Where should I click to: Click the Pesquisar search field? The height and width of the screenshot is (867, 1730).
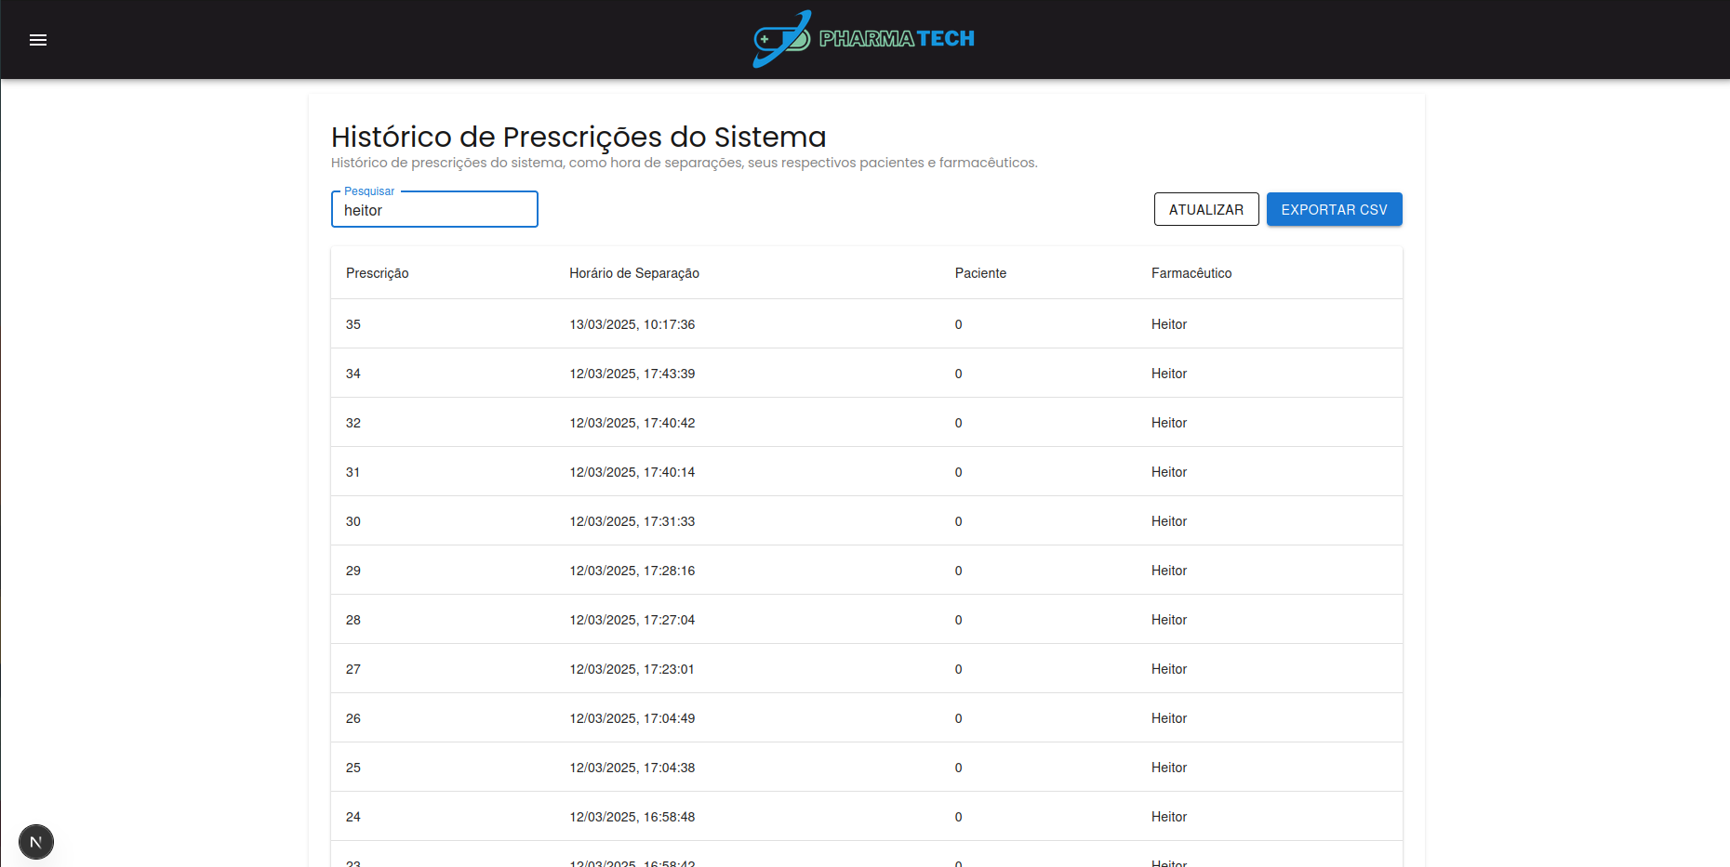pyautogui.click(x=434, y=210)
